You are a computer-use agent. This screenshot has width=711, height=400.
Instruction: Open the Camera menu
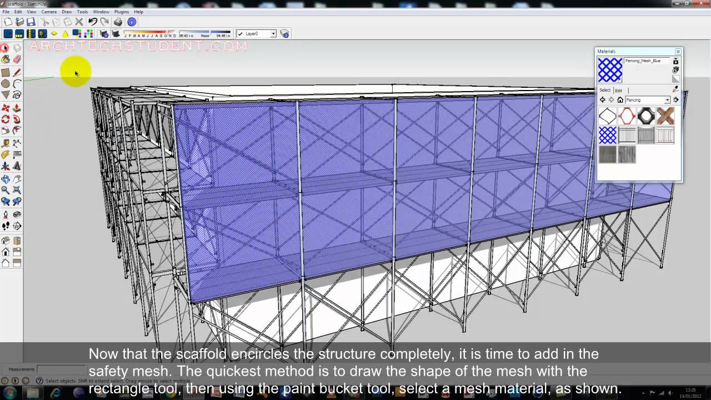pos(49,12)
